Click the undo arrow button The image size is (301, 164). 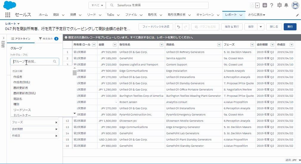[x=179, y=27]
